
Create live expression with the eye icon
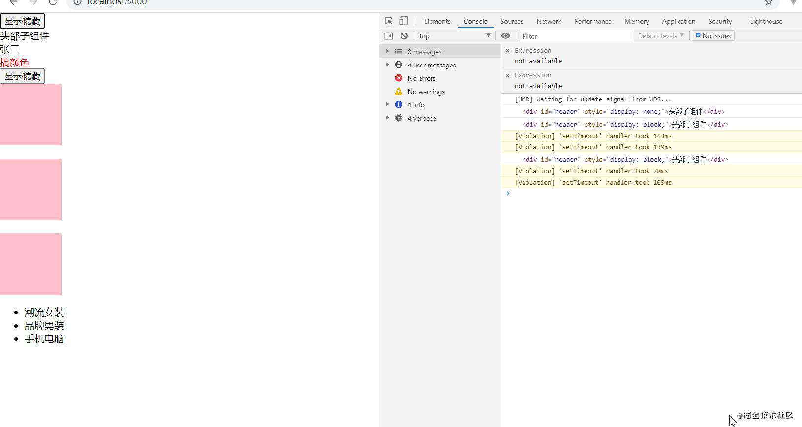pyautogui.click(x=505, y=36)
